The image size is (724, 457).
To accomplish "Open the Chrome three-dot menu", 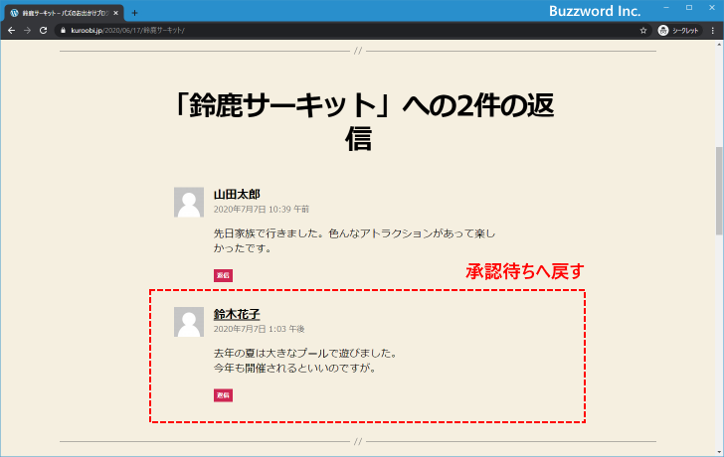I will [713, 31].
